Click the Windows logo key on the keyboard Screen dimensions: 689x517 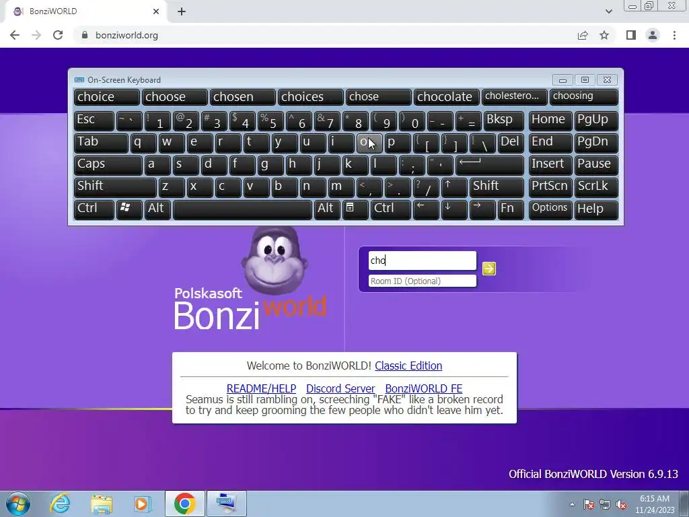[x=129, y=210]
